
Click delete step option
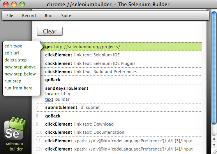click(x=16, y=60)
